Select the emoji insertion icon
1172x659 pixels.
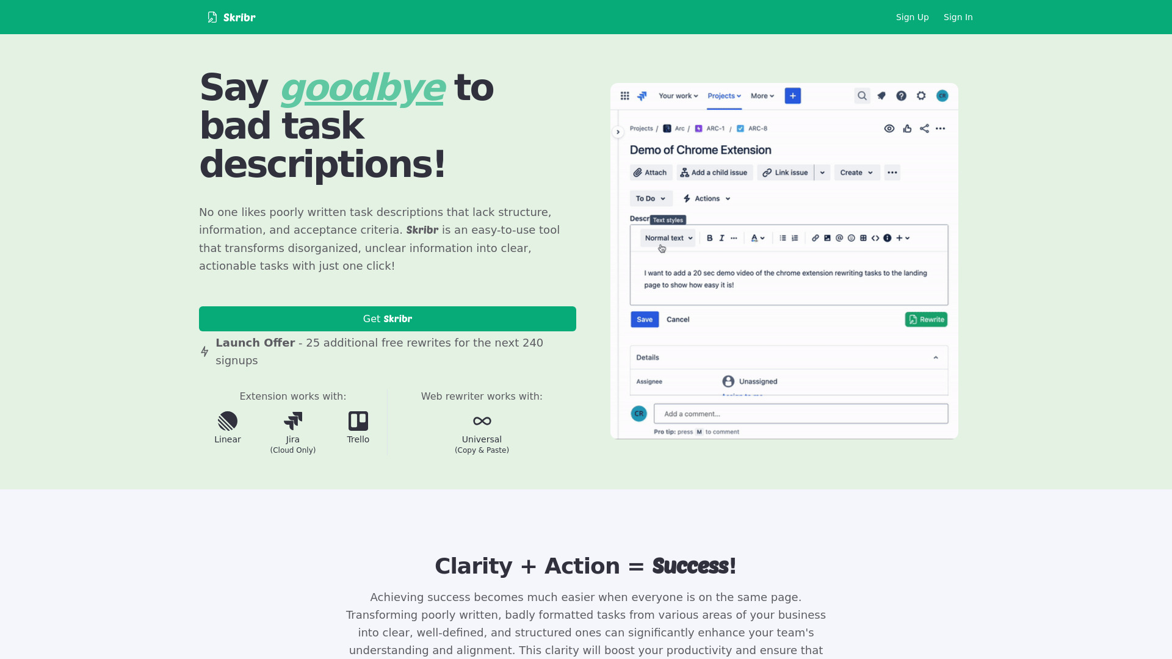click(x=851, y=237)
